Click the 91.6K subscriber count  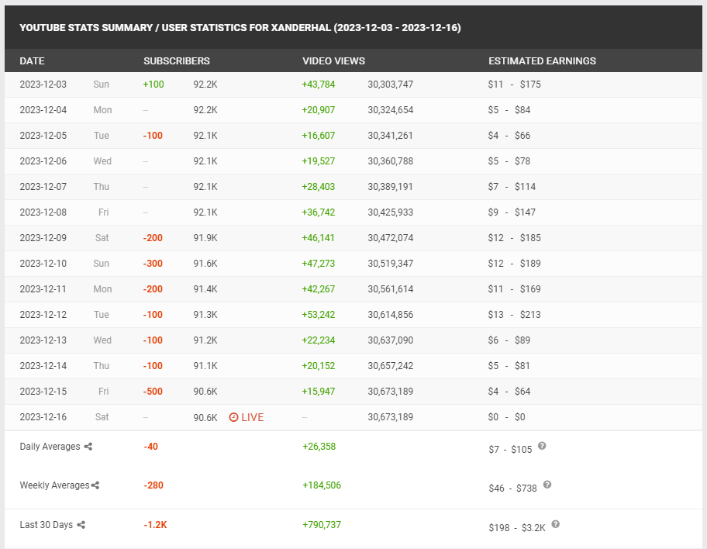pos(205,264)
